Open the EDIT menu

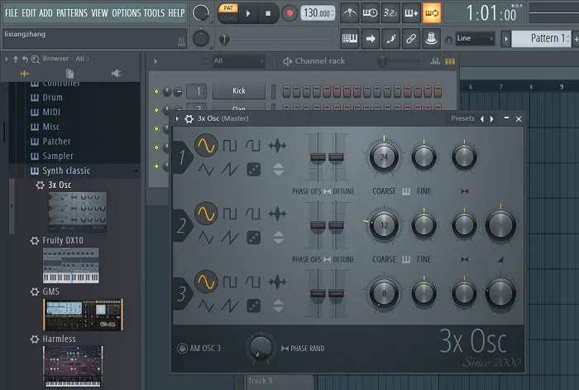pos(29,13)
